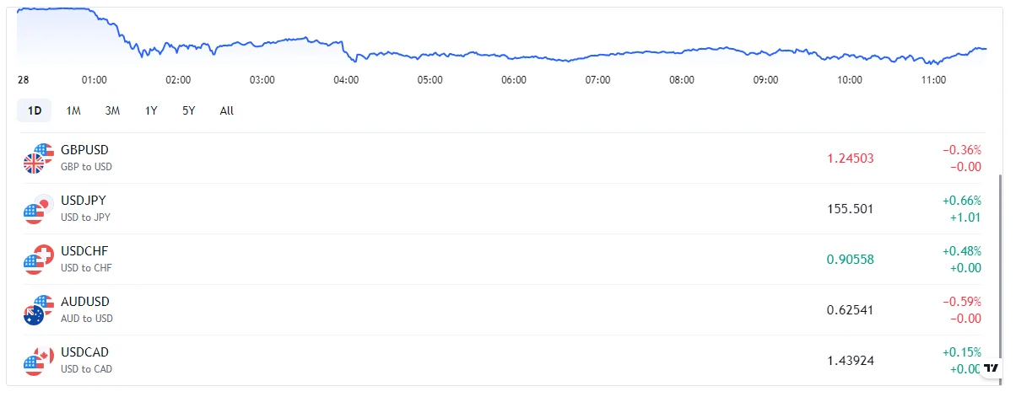Click the GBPUSD flag pair icon

tap(39, 158)
